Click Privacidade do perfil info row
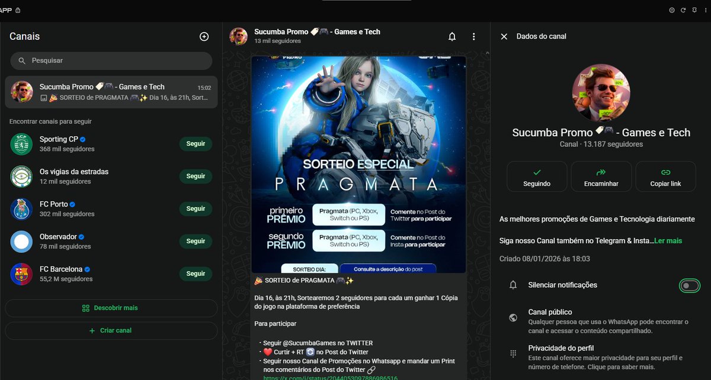This screenshot has width=711, height=380. pyautogui.click(x=601, y=358)
